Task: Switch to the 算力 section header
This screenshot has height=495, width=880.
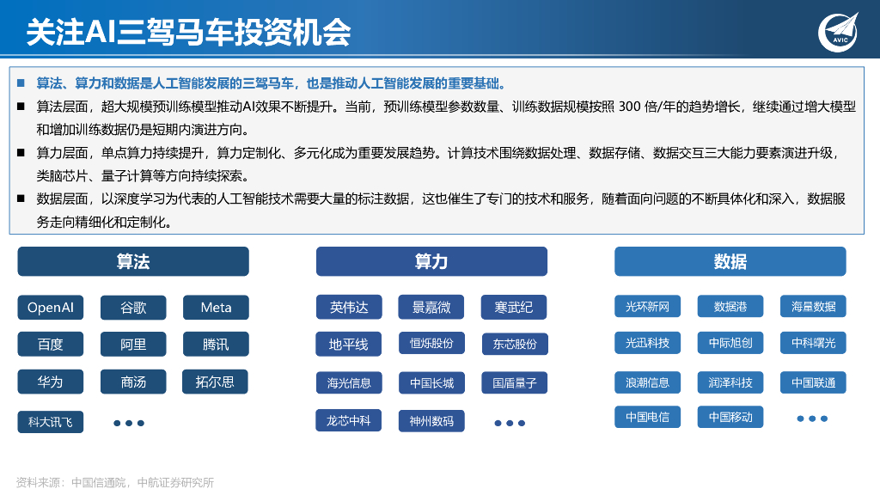Action: 431,260
